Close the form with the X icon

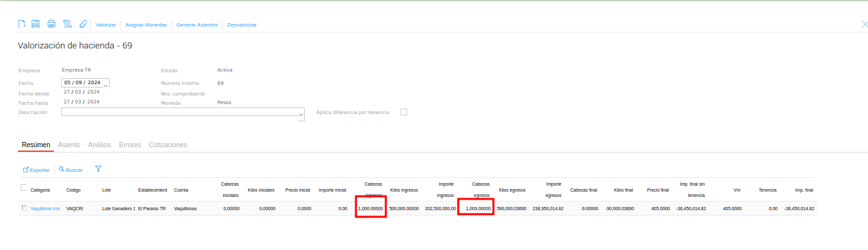(863, 24)
